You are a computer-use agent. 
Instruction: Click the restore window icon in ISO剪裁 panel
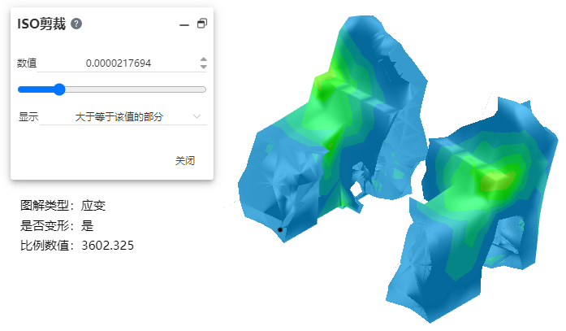click(201, 24)
